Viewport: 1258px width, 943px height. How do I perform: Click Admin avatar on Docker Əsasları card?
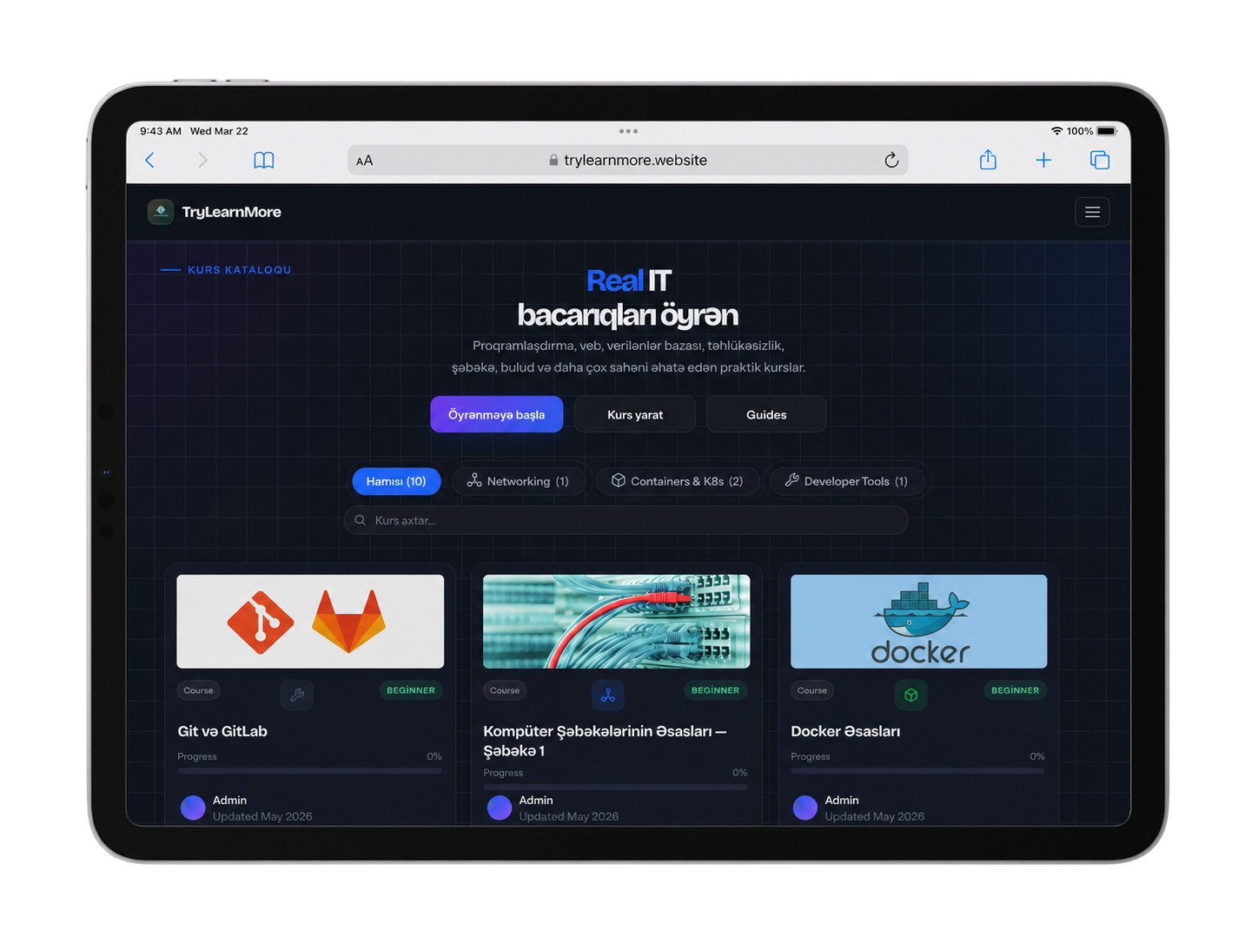coord(805,808)
